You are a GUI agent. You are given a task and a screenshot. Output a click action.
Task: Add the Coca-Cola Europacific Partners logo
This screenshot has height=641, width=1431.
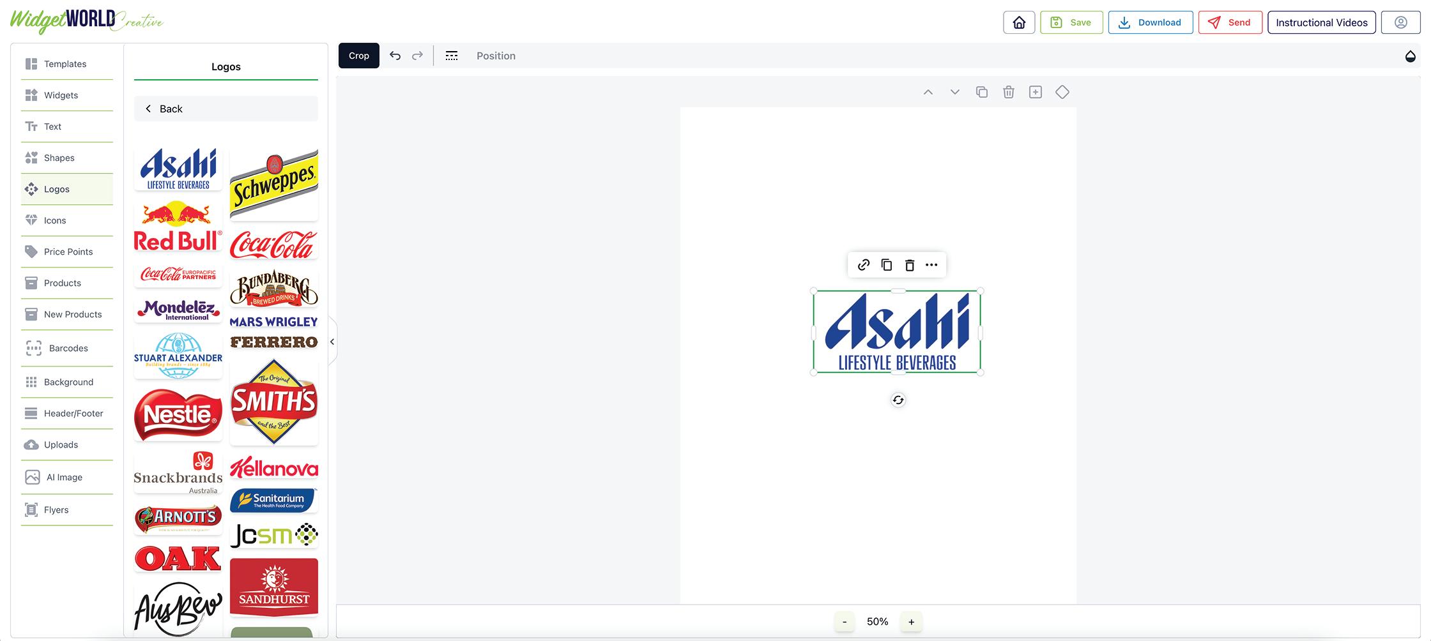(x=178, y=275)
